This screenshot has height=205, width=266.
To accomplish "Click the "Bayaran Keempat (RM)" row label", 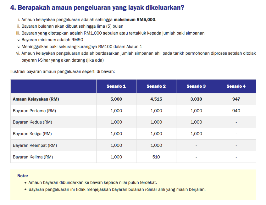I will point(35,145).
